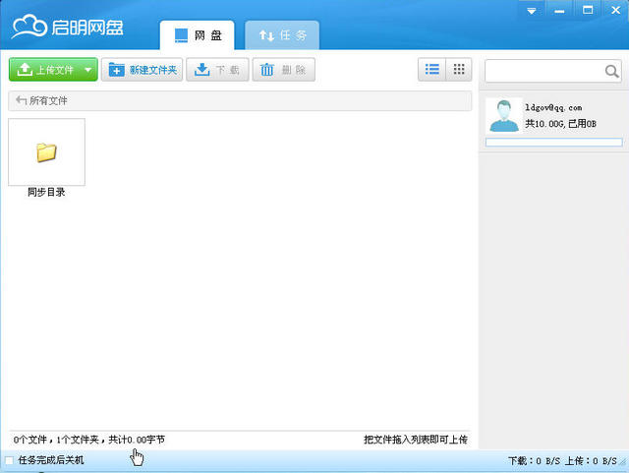Switch to the 任务 tab
This screenshot has height=473, width=629.
(282, 35)
